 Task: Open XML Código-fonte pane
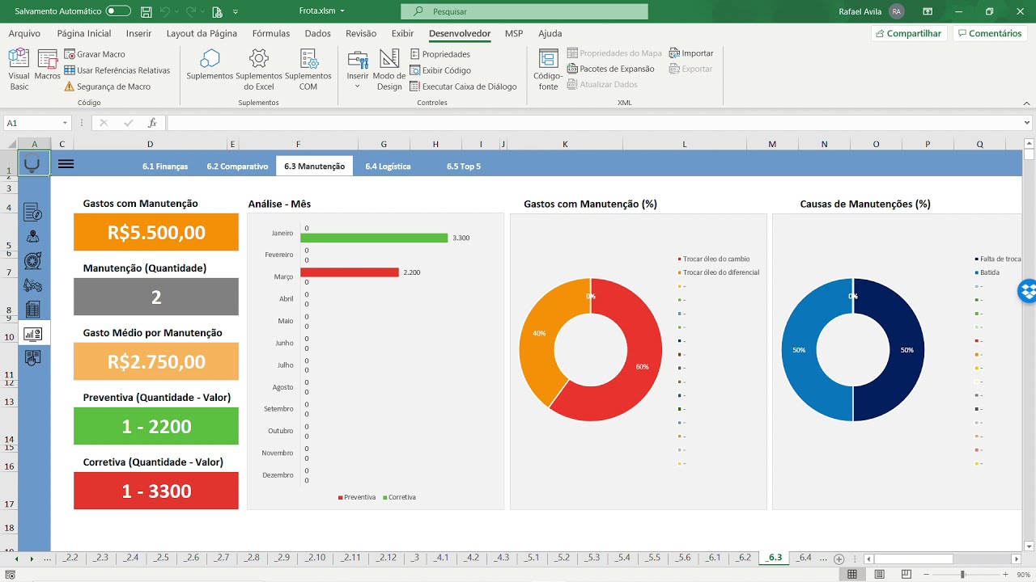point(549,70)
